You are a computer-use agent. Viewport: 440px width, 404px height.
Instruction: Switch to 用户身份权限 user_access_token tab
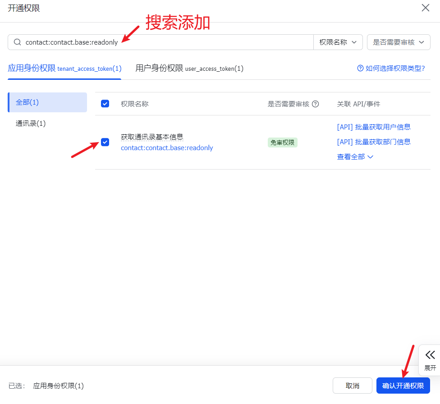tap(189, 68)
